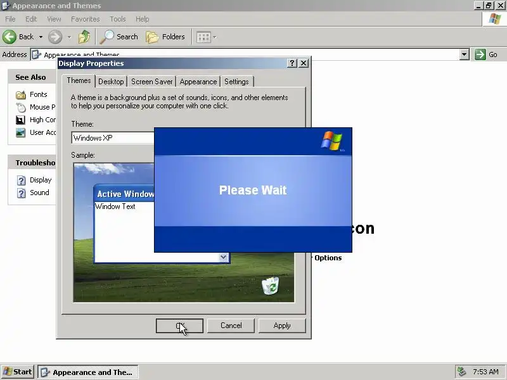507x380 pixels.
Task: Open the Fonts link in See Also
Action: 39,94
